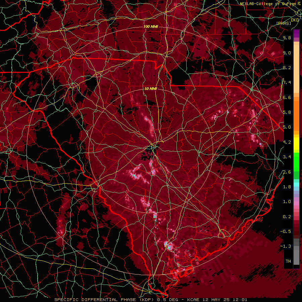Pick the yellow segment of the color bar
This screenshot has height=302, width=302.
click(x=296, y=144)
